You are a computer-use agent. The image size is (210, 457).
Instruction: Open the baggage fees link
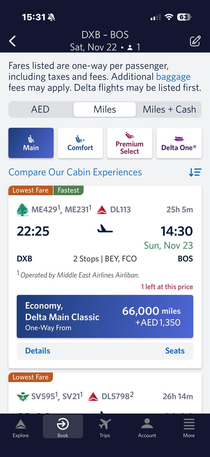(x=173, y=77)
